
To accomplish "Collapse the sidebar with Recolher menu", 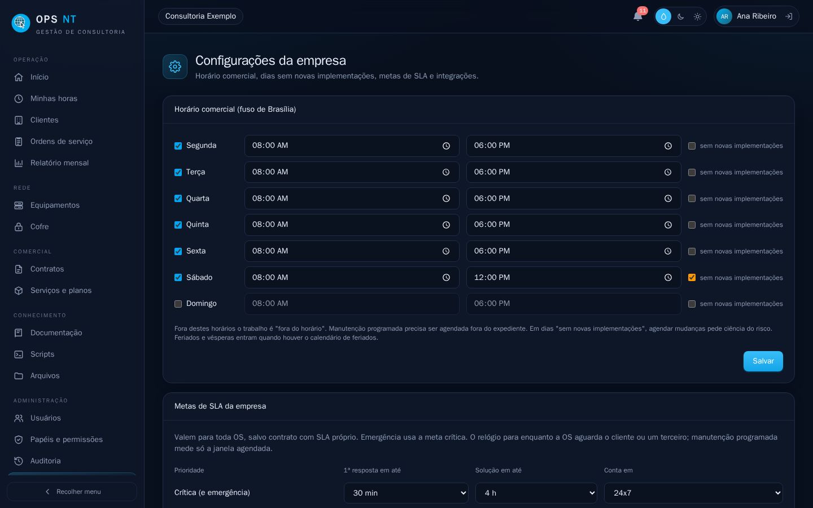I will point(72,492).
